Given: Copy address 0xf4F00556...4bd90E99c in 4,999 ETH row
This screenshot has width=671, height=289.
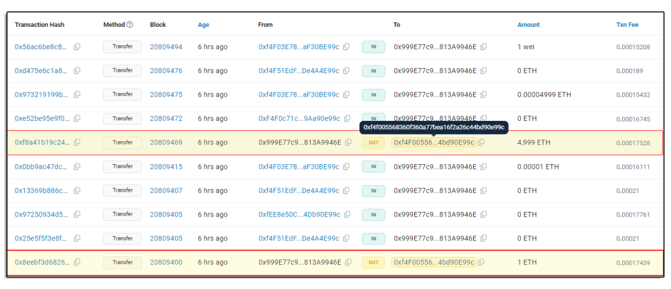Looking at the screenshot, I should coord(482,143).
